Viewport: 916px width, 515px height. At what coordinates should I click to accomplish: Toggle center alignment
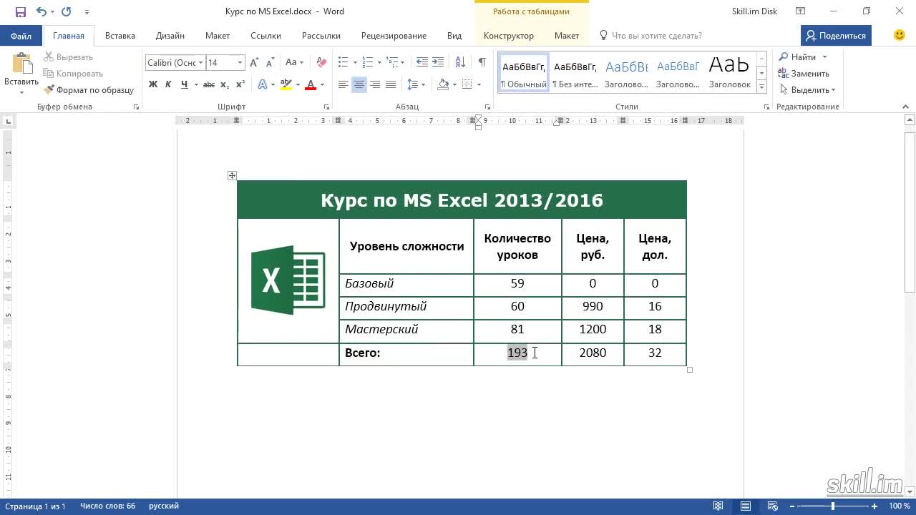pyautogui.click(x=359, y=84)
